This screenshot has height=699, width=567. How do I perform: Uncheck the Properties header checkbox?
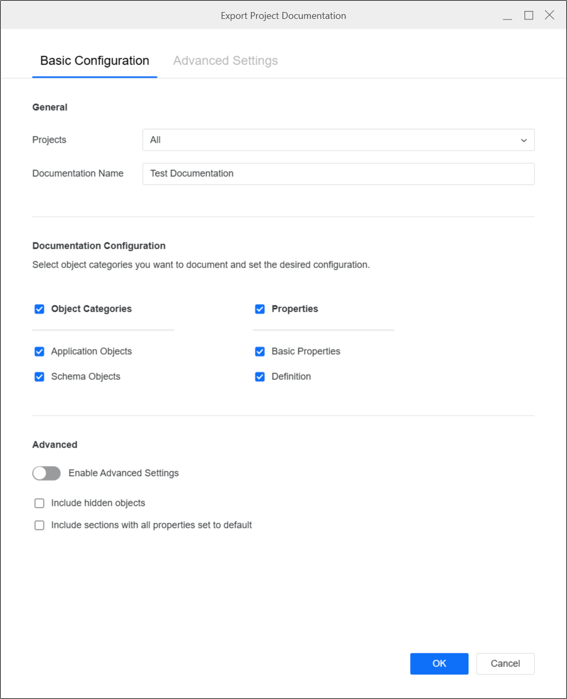coord(260,309)
